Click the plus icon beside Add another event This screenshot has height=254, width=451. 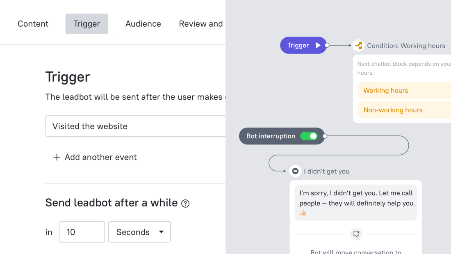point(57,157)
